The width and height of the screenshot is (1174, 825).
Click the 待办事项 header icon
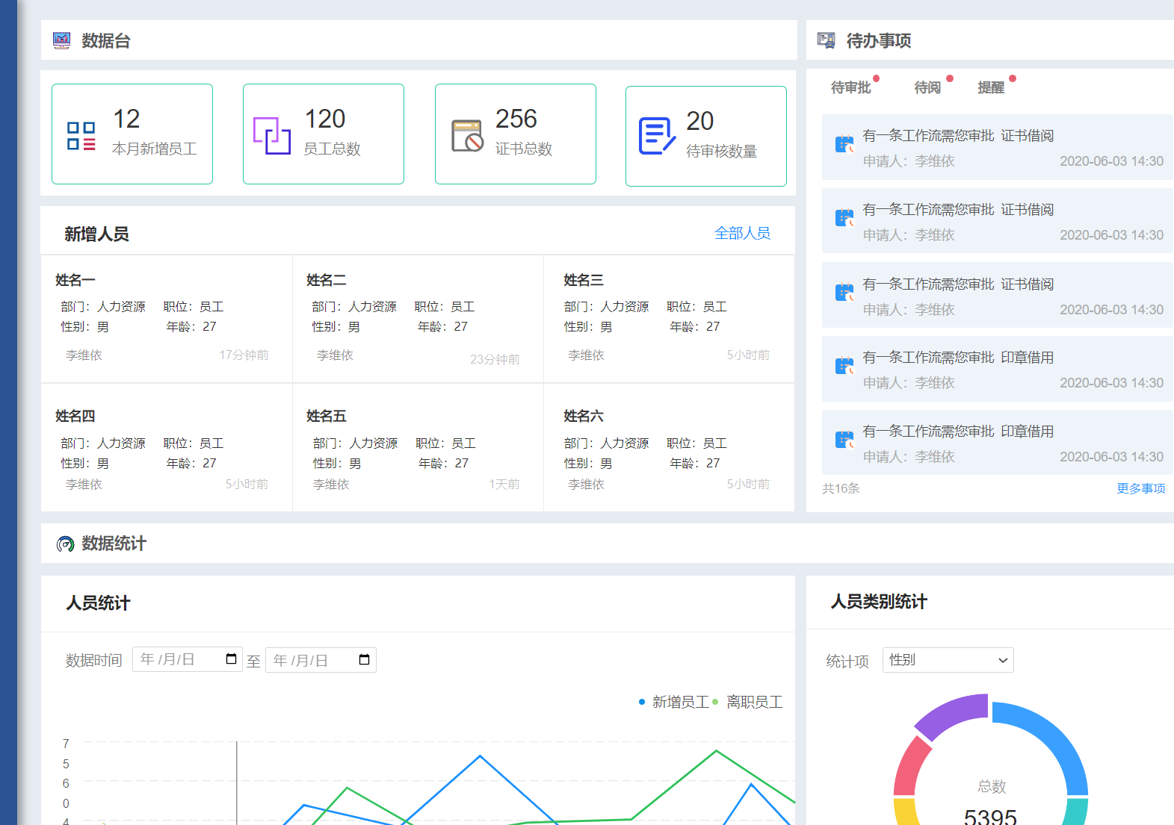coord(826,40)
